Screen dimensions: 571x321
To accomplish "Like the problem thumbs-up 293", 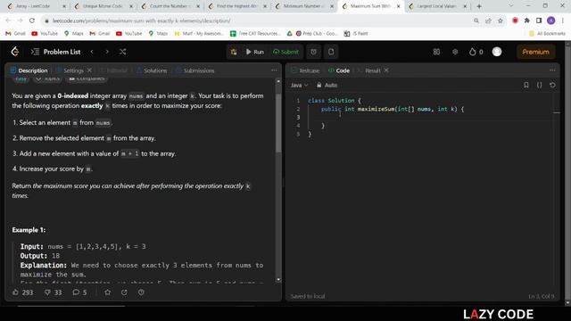I will (x=22, y=292).
